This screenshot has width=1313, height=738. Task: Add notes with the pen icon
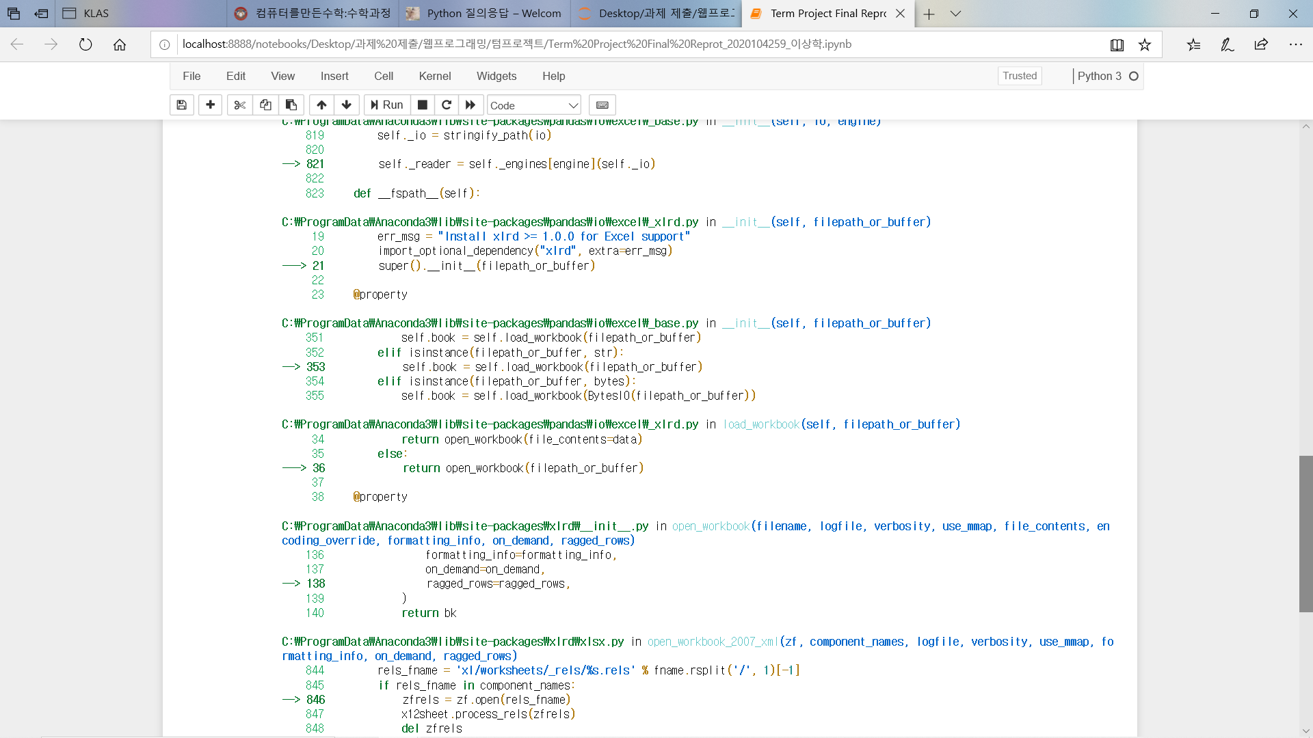(x=1228, y=44)
